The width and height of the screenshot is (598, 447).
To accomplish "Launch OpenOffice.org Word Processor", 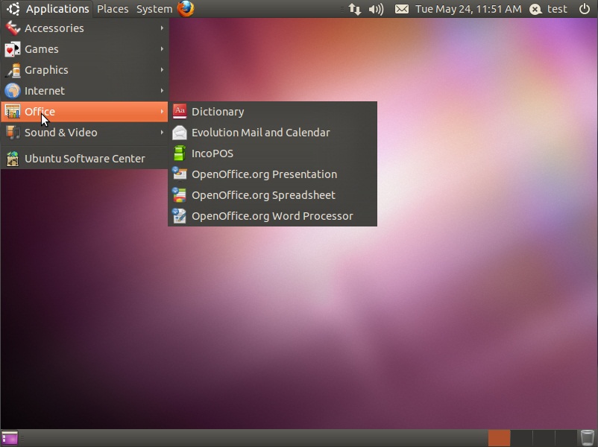I will (x=271, y=216).
